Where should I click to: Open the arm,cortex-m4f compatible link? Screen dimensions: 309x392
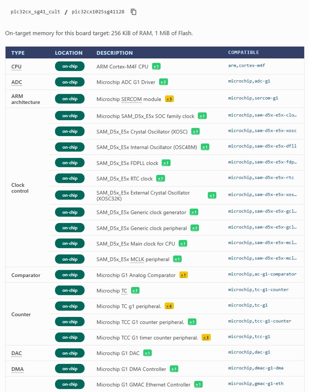click(246, 65)
